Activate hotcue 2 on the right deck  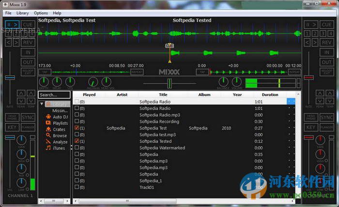tap(315, 33)
